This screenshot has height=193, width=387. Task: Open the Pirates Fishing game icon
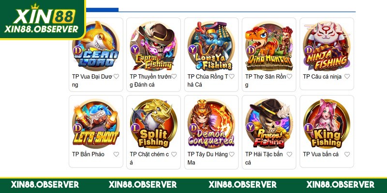(x=269, y=124)
